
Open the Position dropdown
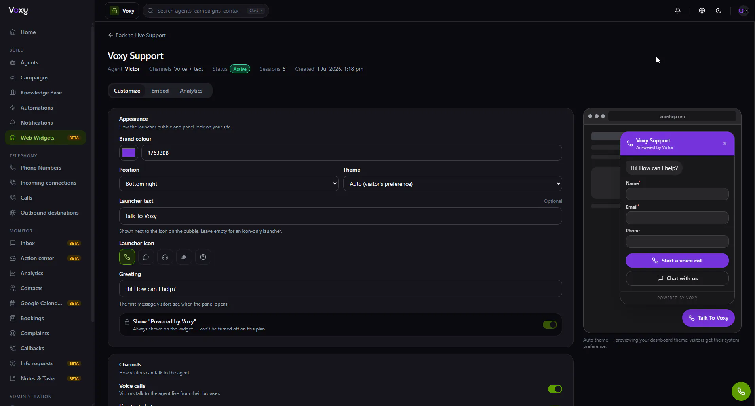(228, 183)
